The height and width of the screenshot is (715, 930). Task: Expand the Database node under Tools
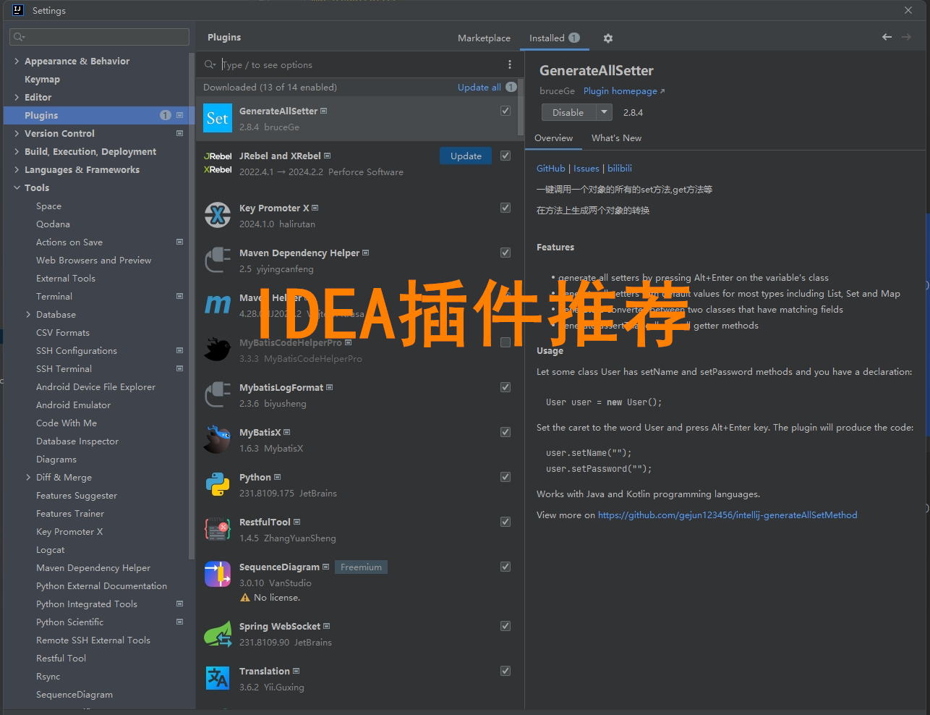(28, 314)
